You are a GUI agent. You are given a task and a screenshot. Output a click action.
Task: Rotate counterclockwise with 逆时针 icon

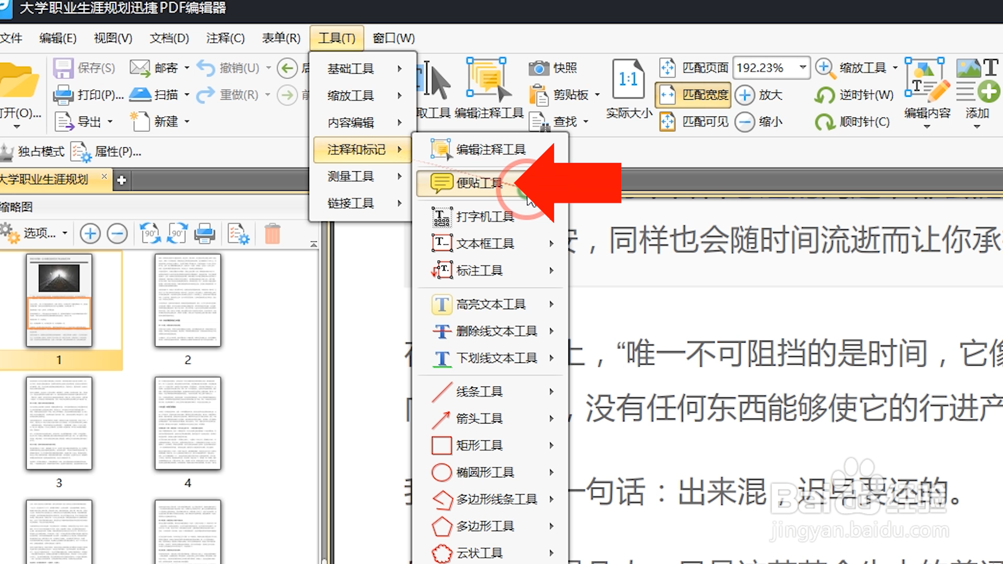pyautogui.click(x=825, y=95)
